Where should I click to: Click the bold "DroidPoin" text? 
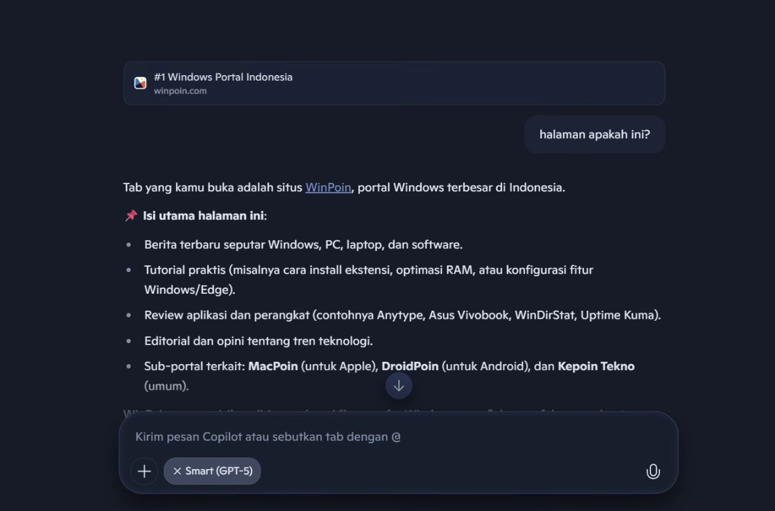[410, 366]
